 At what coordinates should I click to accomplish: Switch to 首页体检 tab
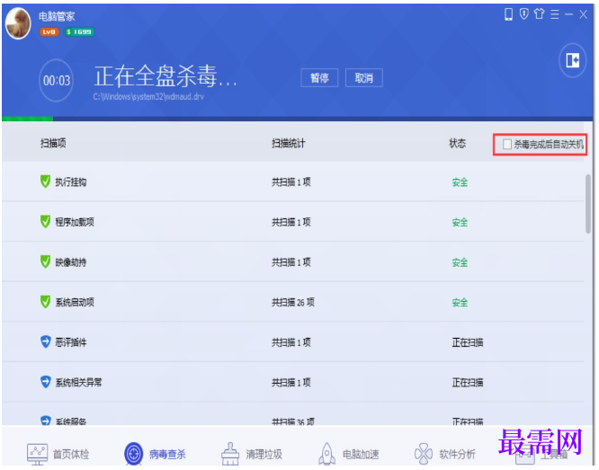[58, 454]
